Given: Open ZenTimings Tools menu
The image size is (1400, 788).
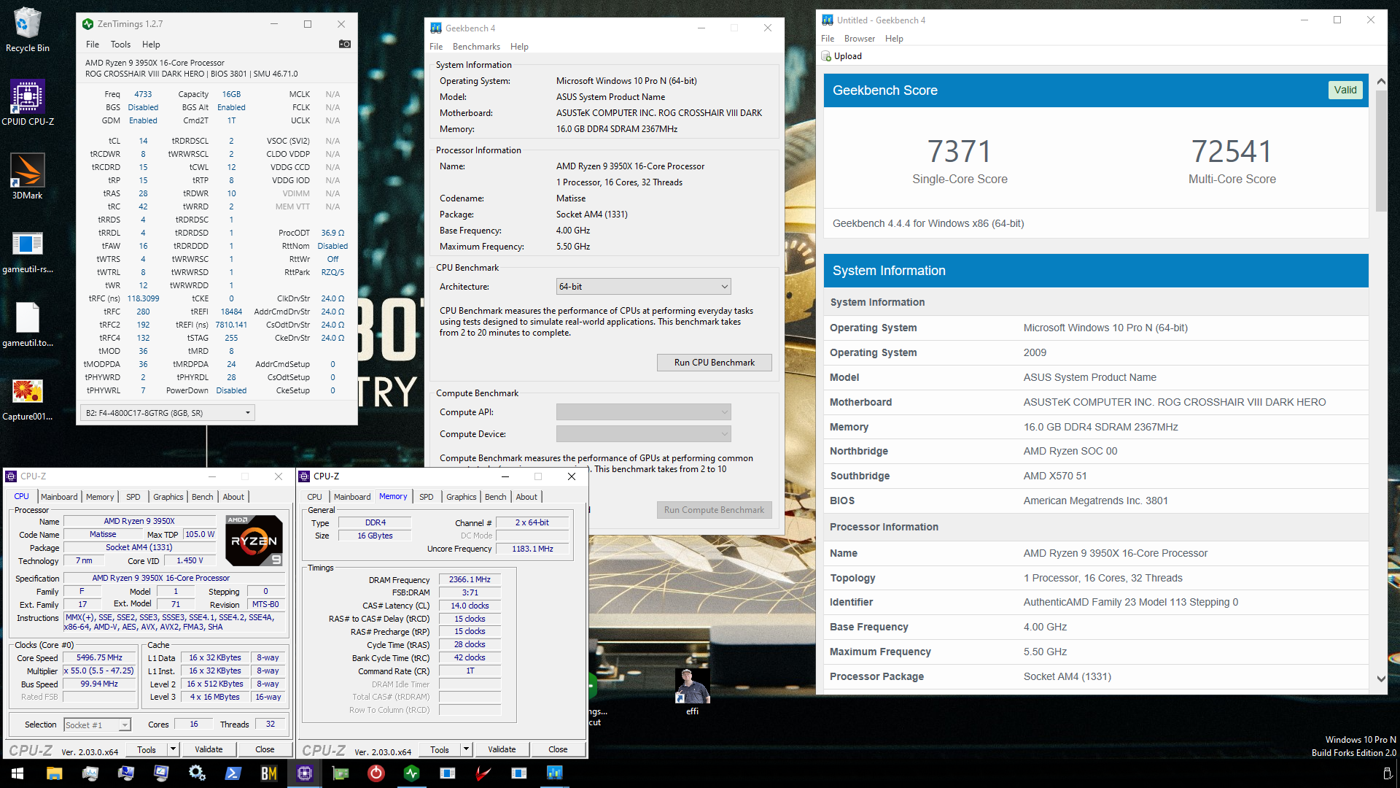Looking at the screenshot, I should point(120,45).
